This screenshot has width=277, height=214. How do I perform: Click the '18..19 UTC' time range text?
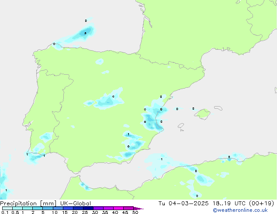click(229, 204)
